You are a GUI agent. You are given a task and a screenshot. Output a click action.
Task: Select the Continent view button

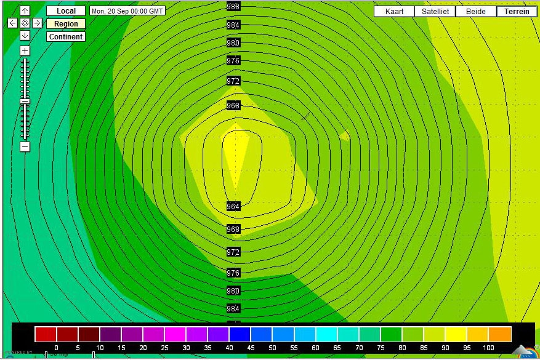coord(66,37)
